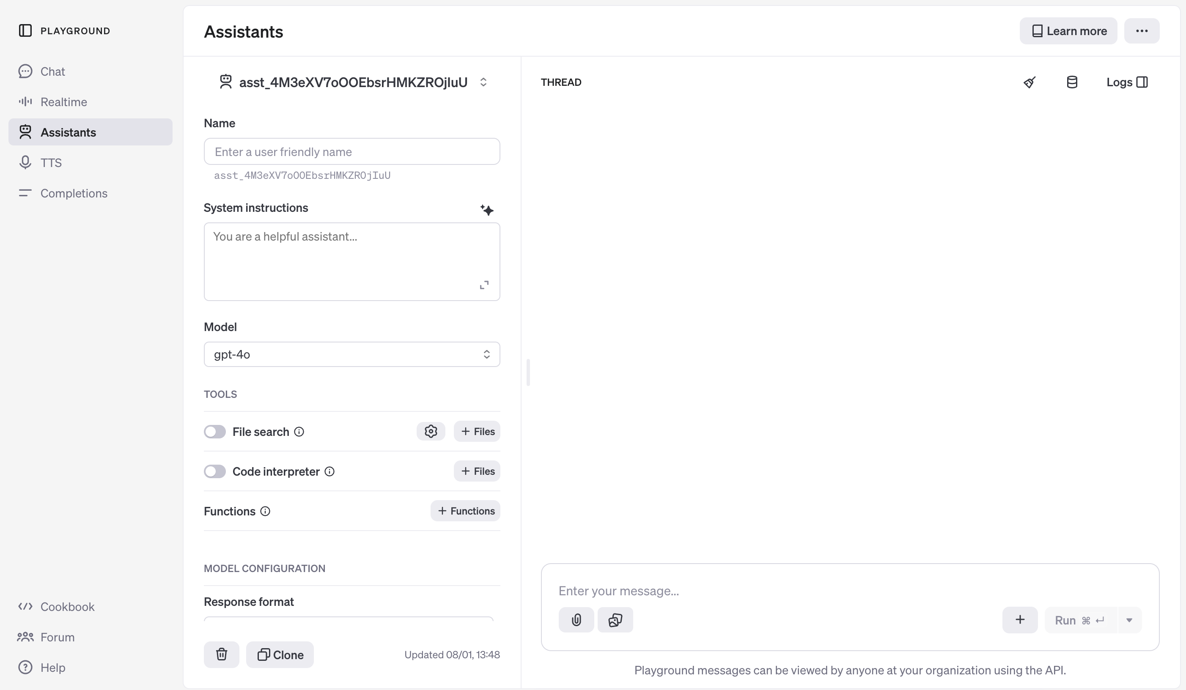Viewport: 1186px width, 690px height.
Task: Click the Learn more button
Action: [x=1068, y=31]
